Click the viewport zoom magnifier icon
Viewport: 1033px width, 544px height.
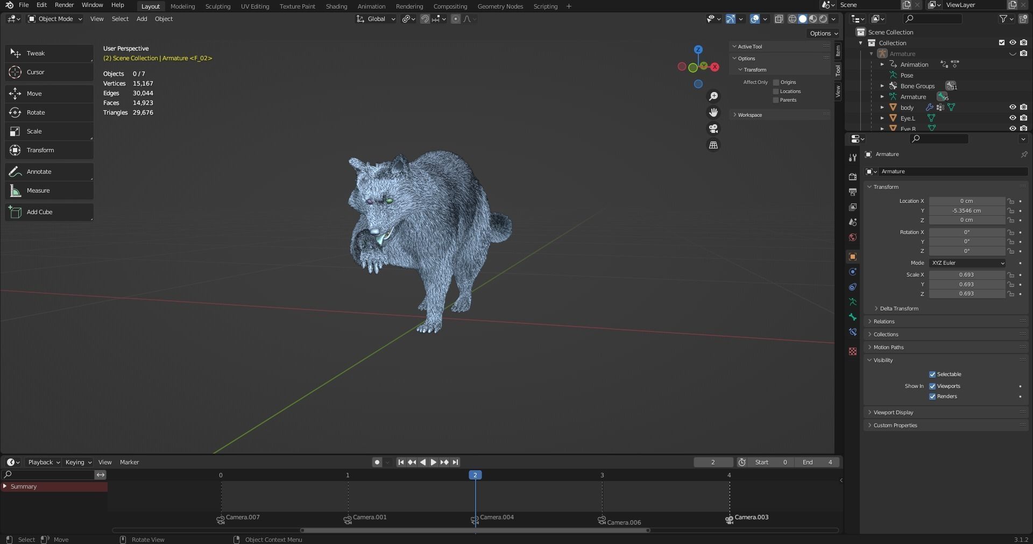[x=713, y=96]
